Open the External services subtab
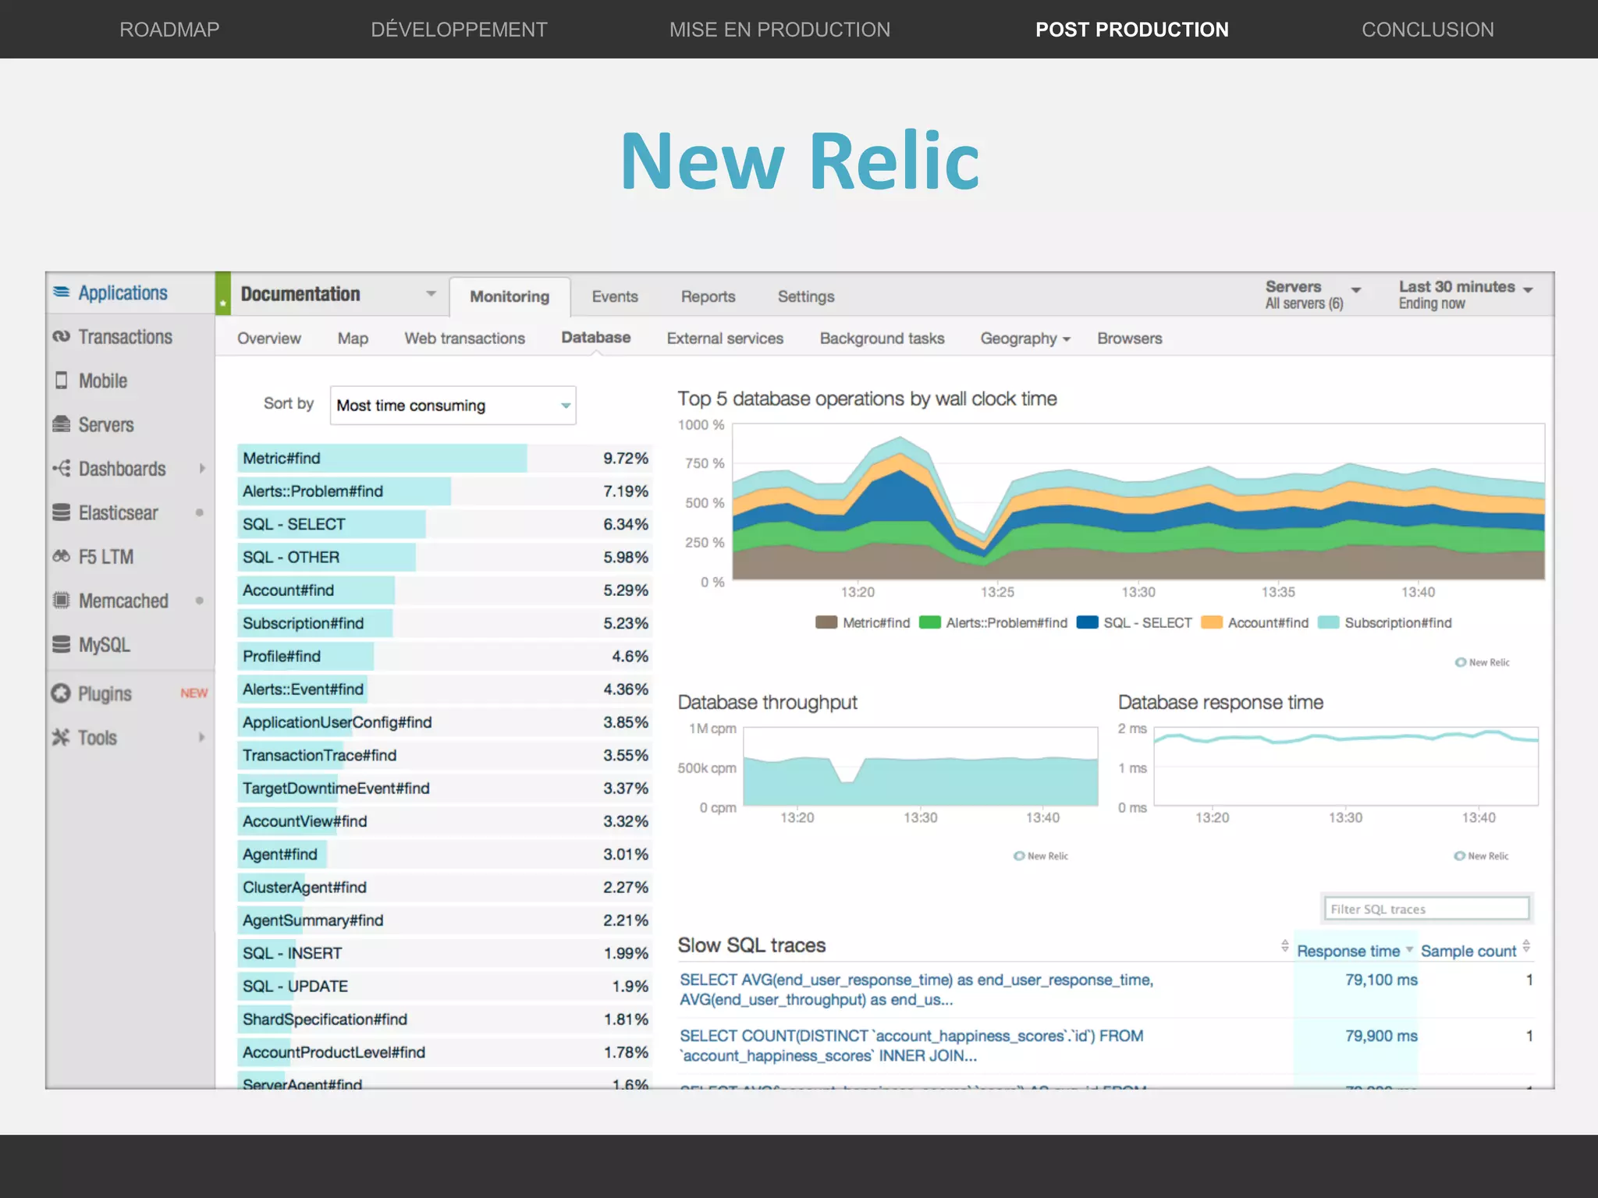 pos(725,338)
